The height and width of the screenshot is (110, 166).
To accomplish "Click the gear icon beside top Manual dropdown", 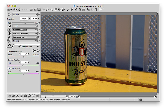I will pyautogui.click(x=9, y=14).
